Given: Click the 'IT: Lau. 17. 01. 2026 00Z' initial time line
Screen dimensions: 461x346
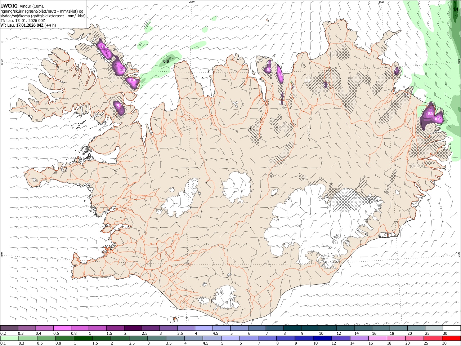Looking at the screenshot, I should (x=23, y=21).
